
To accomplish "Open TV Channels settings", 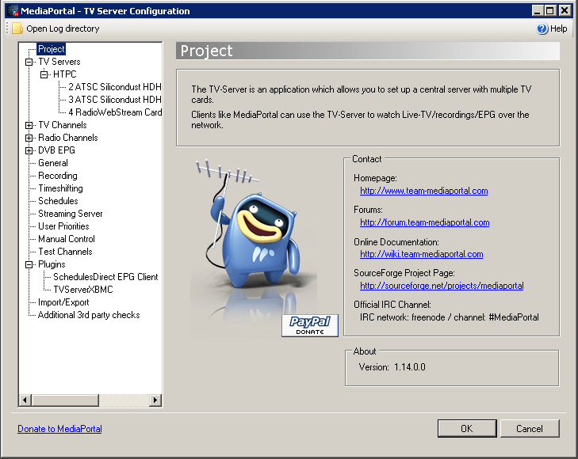I will coord(63,125).
